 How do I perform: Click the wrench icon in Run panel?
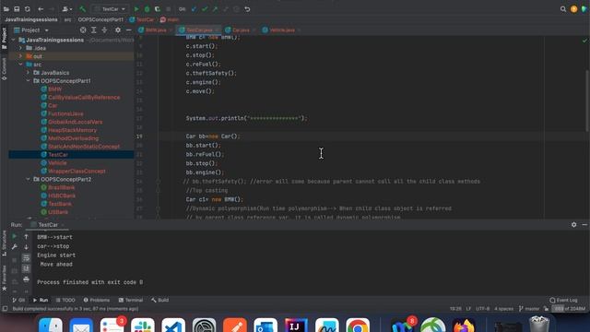click(x=15, y=247)
